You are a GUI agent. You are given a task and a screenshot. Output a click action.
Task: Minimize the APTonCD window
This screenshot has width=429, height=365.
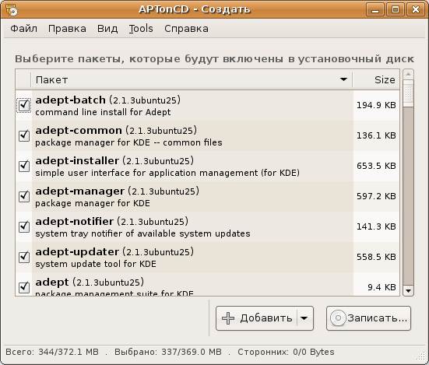pyautogui.click(x=374, y=10)
